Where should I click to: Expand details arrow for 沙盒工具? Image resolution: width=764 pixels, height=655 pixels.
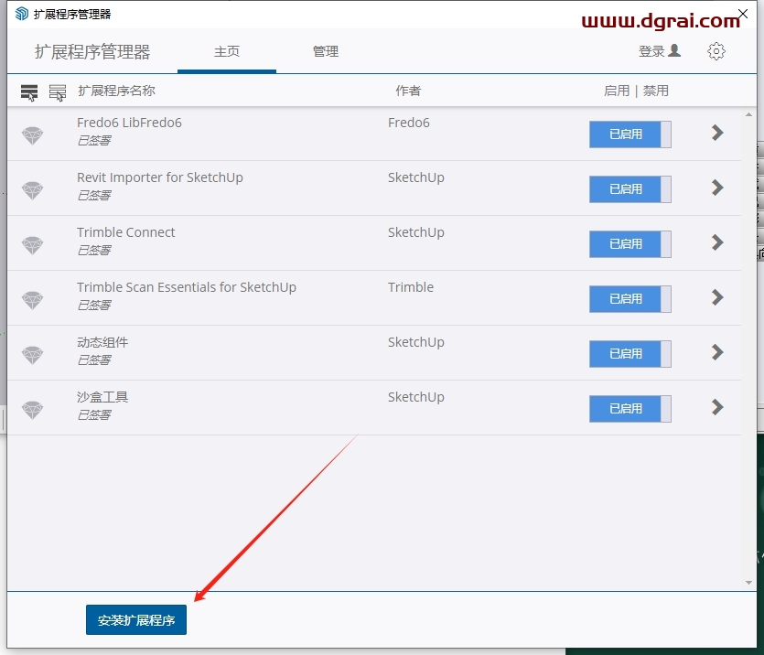pos(717,407)
